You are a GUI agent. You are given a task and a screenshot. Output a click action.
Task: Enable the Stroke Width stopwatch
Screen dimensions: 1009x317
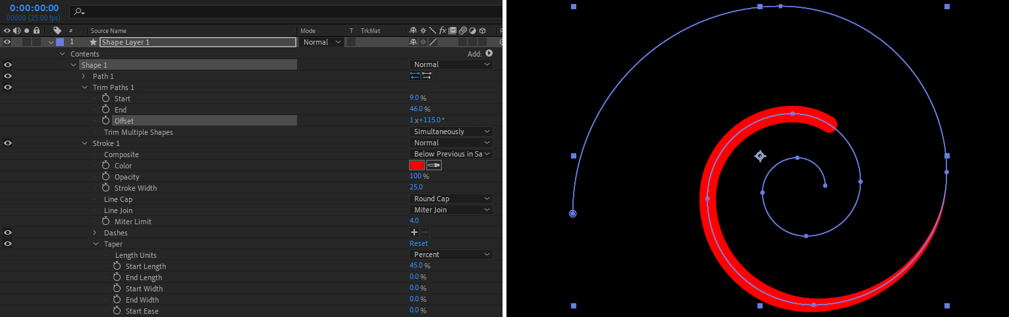105,188
